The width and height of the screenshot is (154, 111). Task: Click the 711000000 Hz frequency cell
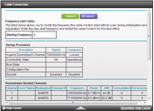tap(77, 98)
